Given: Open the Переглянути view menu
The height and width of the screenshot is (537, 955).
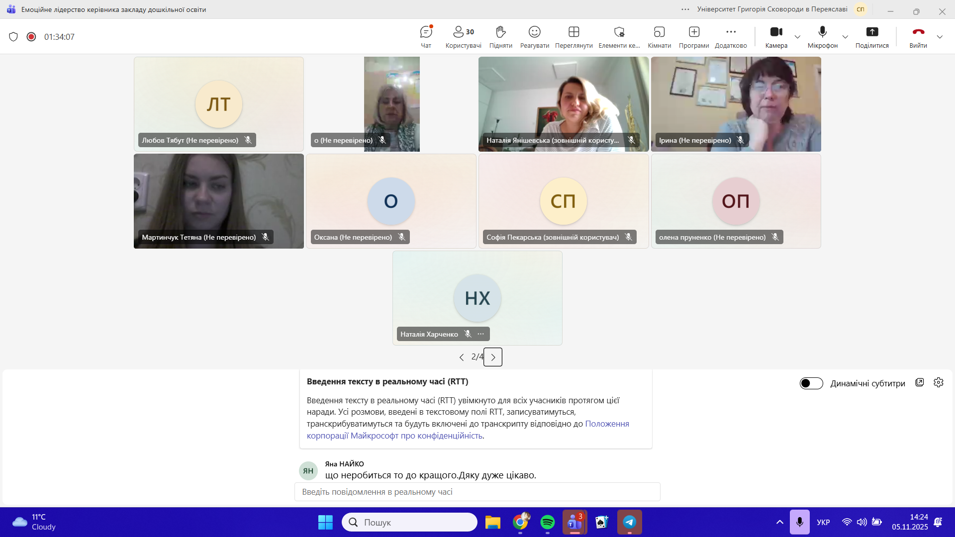Looking at the screenshot, I should click(573, 36).
